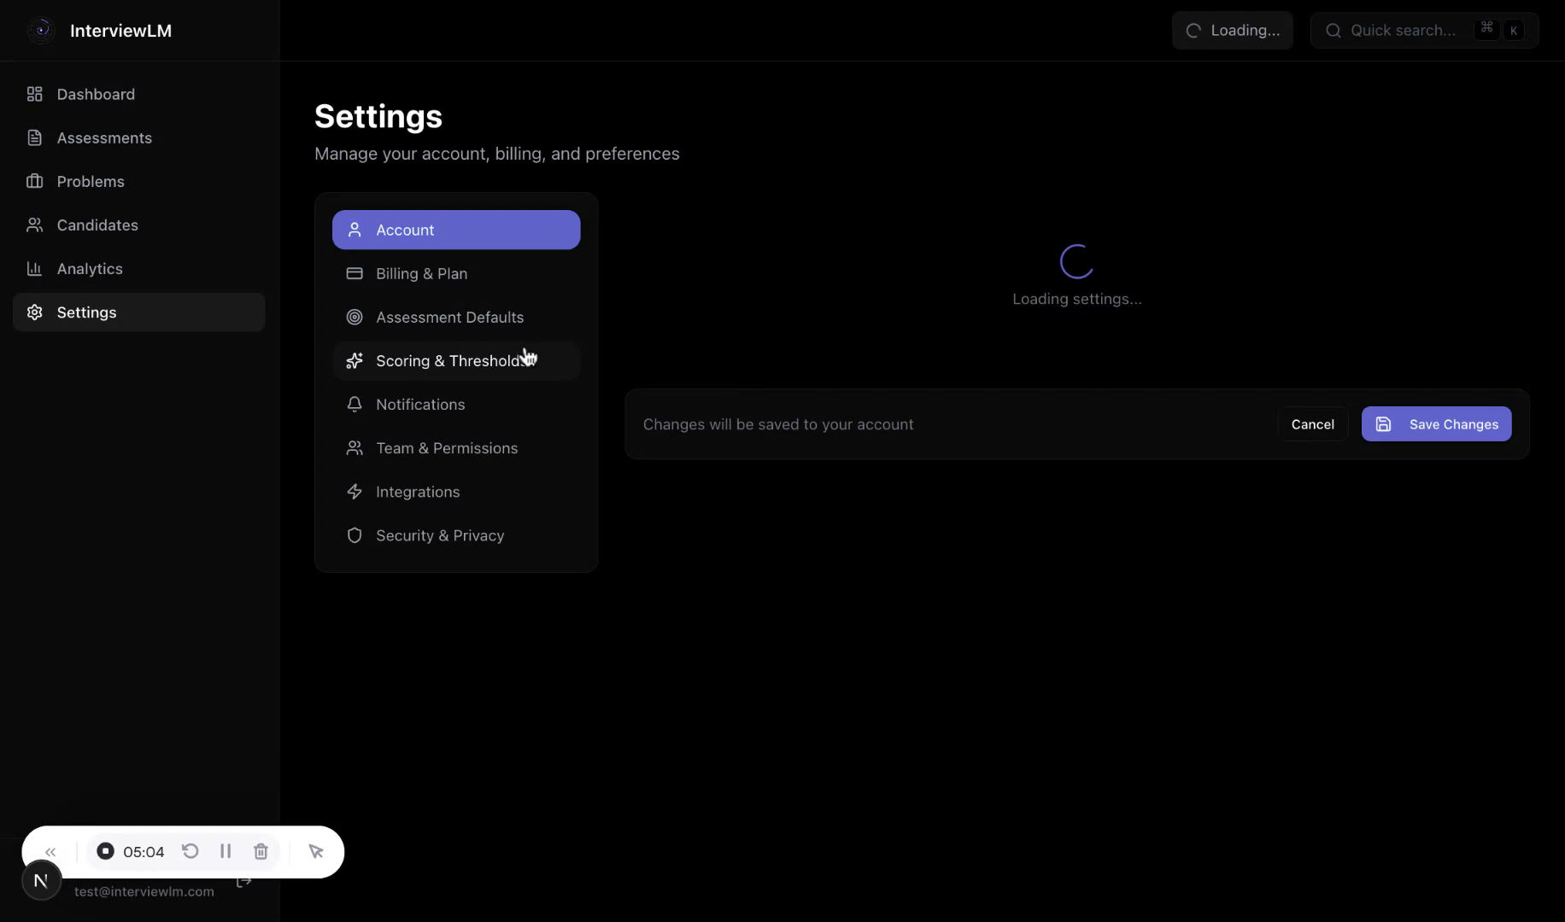Open the Dashboard sidebar icon
Screen dimensions: 1565x922
click(x=35, y=94)
